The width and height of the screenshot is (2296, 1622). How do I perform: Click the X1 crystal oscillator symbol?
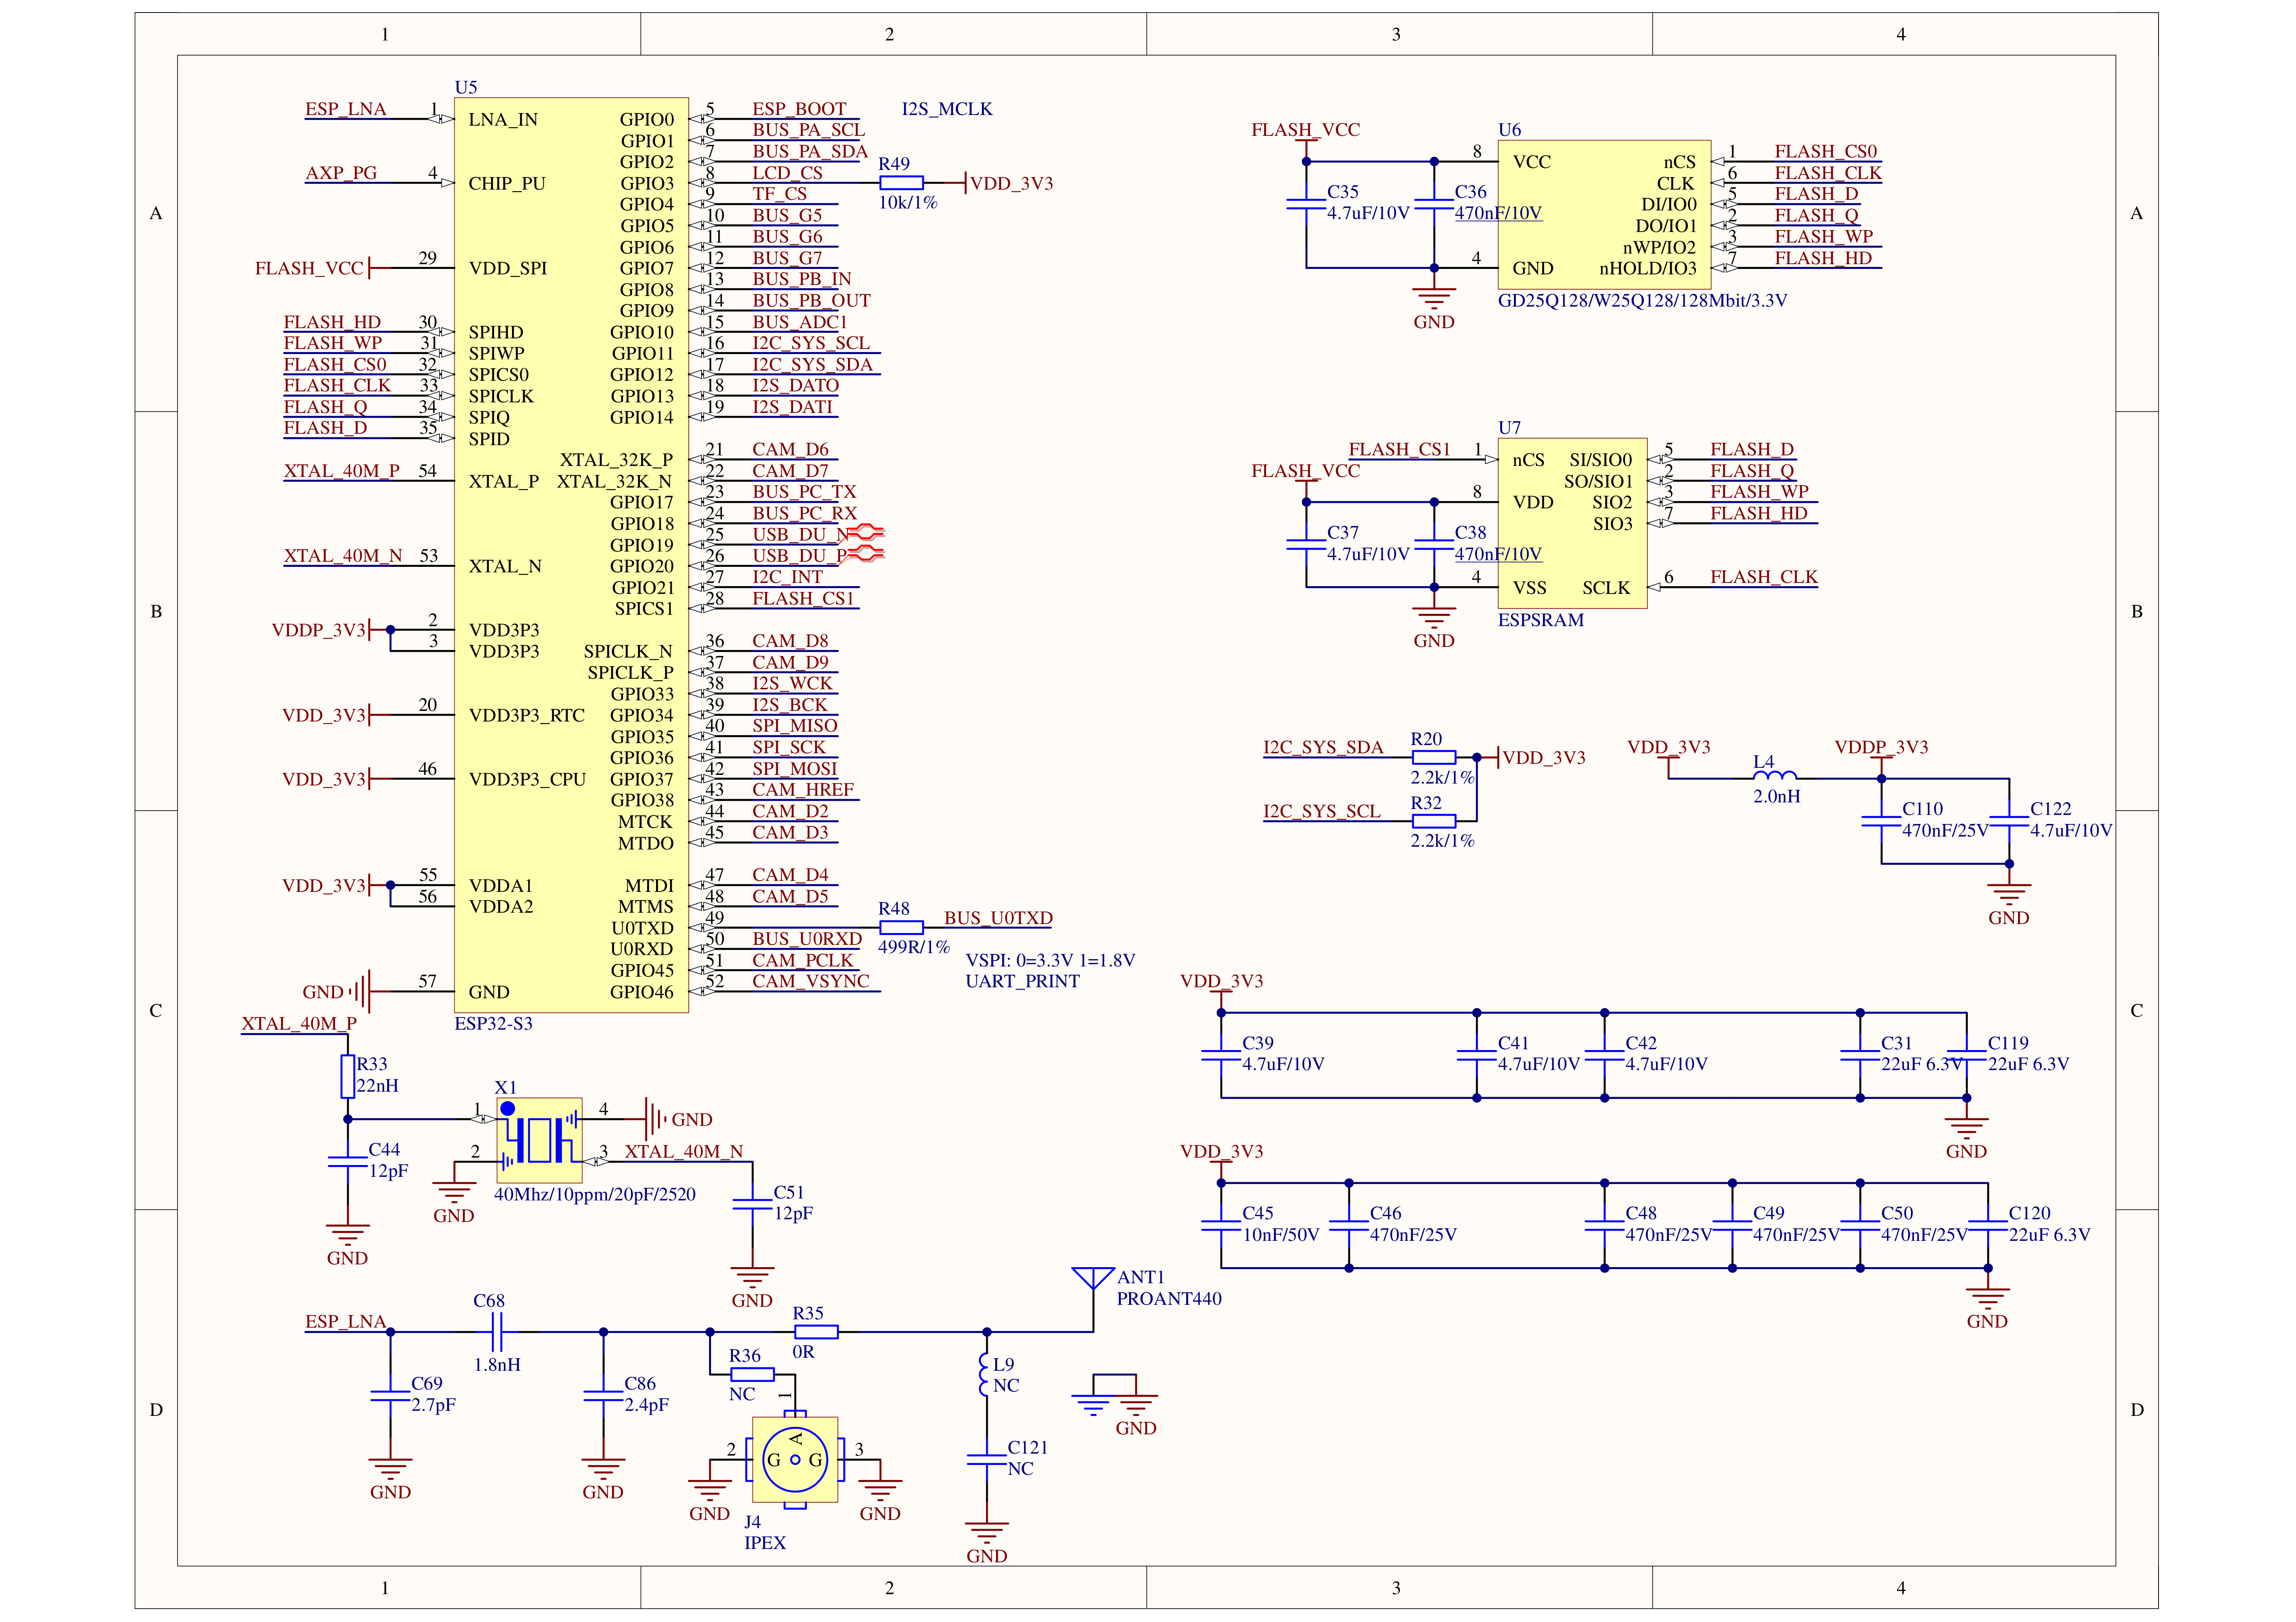click(x=539, y=1140)
